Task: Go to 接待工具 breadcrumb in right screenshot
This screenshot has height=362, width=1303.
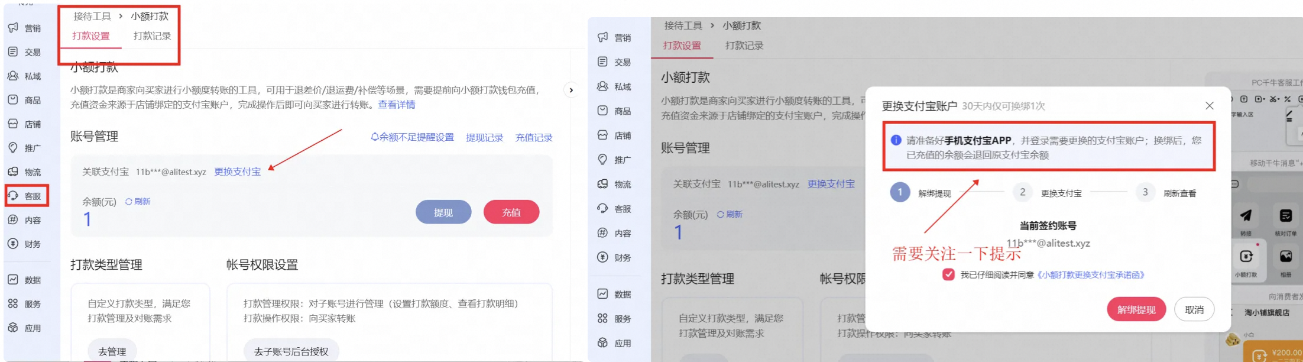Action: [683, 25]
